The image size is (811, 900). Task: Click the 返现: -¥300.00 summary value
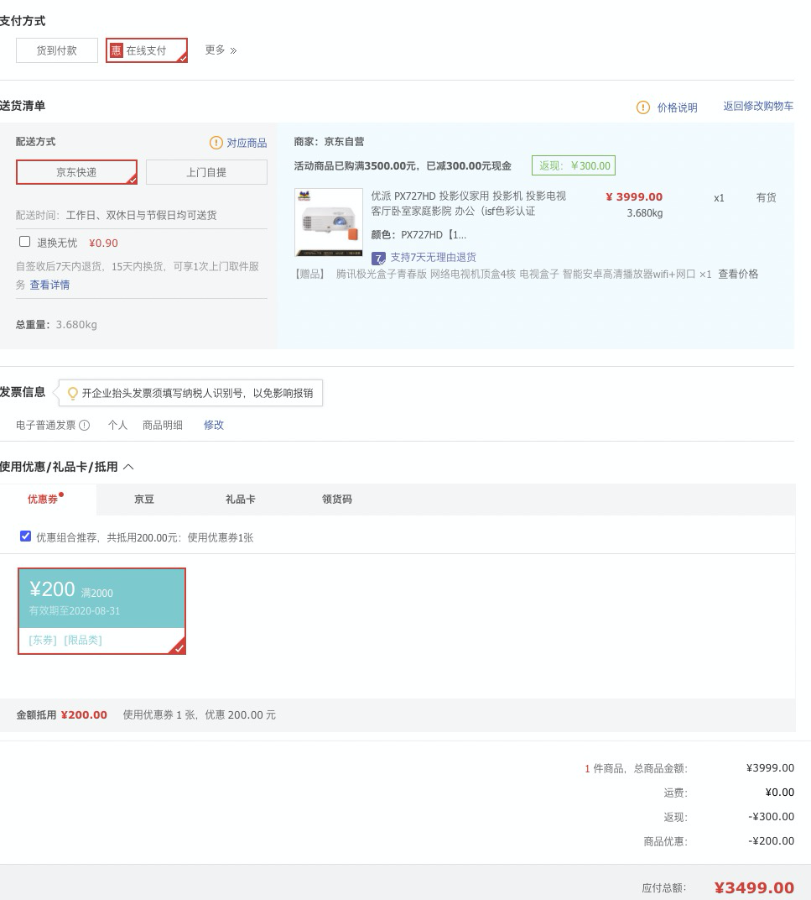[772, 816]
